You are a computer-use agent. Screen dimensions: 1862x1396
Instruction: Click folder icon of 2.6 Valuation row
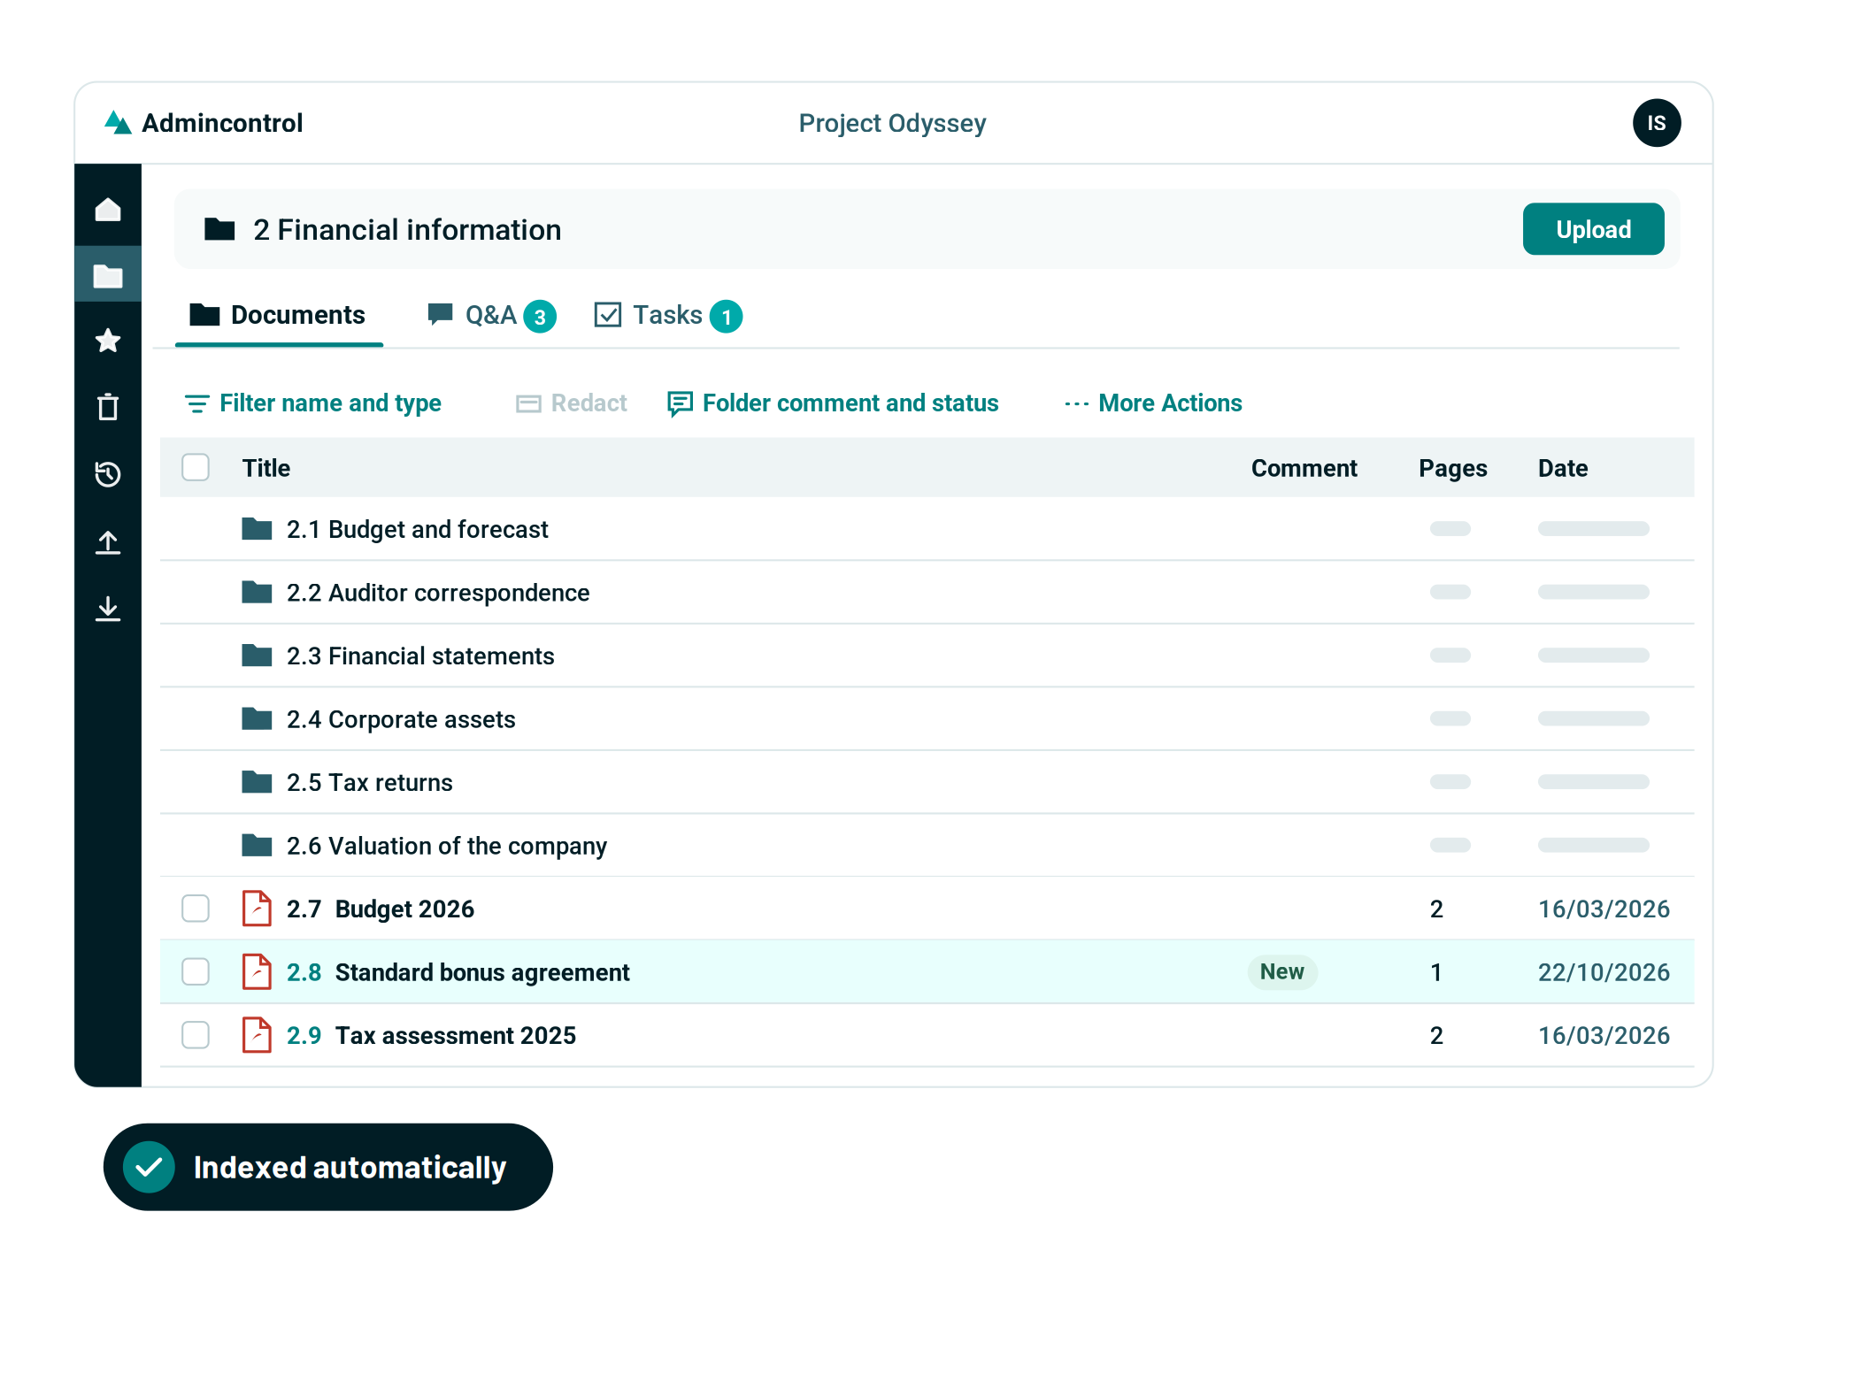tap(257, 845)
